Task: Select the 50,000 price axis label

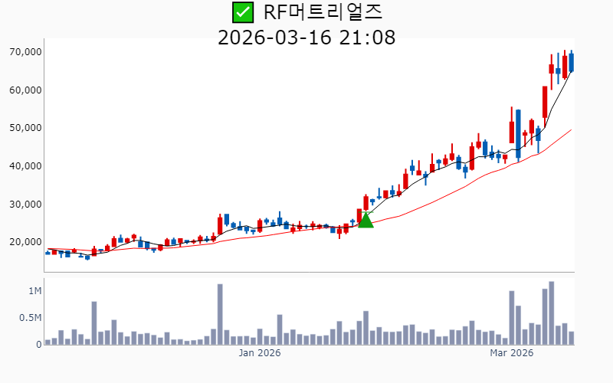Action: click(x=25, y=128)
